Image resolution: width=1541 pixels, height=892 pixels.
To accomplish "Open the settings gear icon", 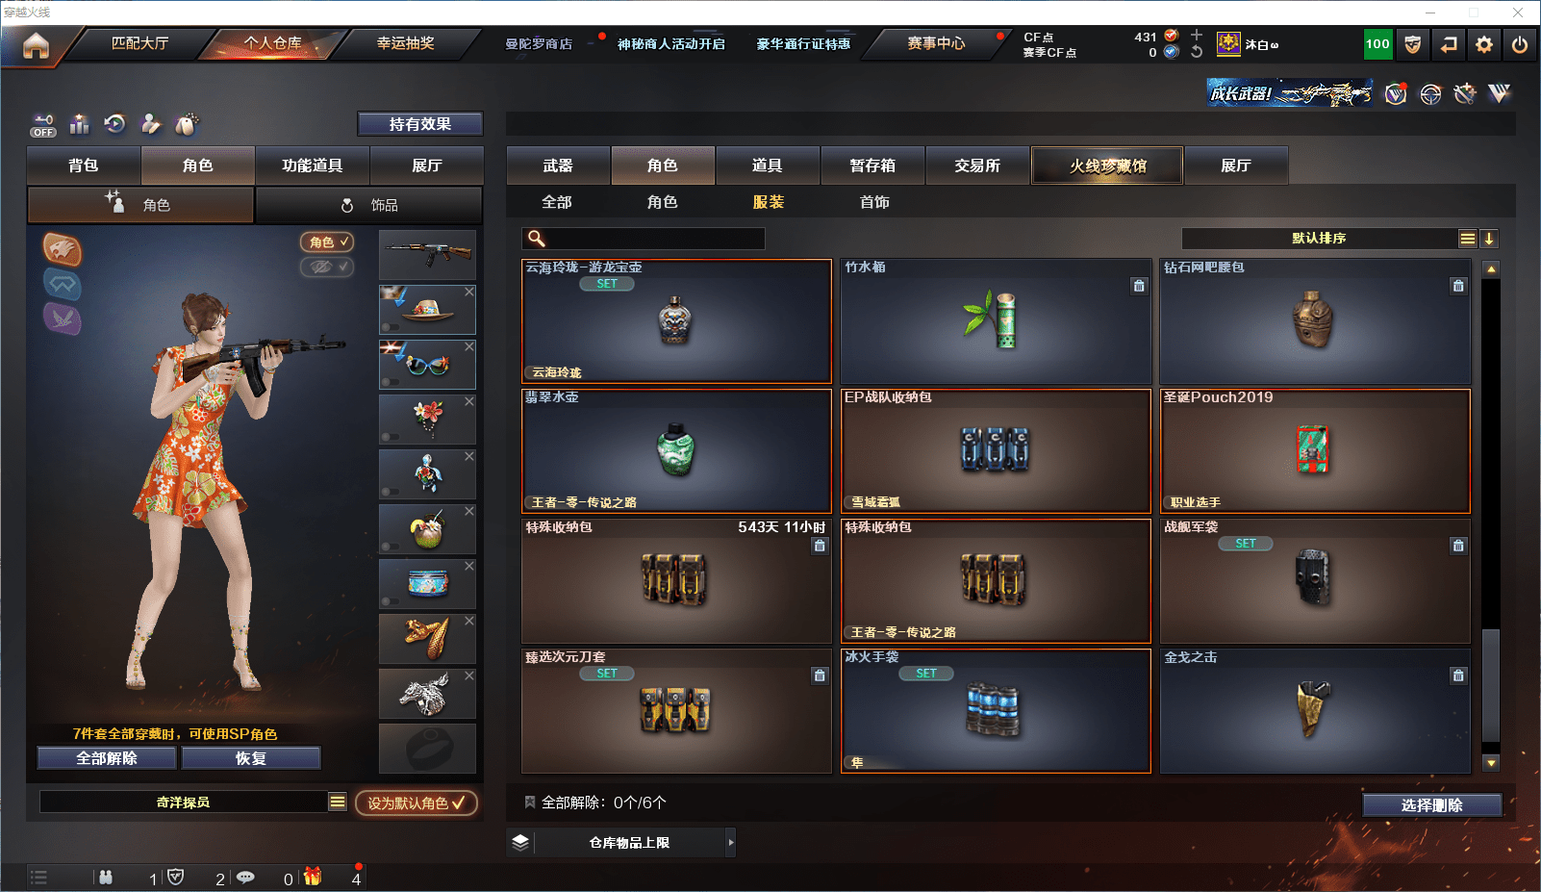I will [x=1484, y=44].
